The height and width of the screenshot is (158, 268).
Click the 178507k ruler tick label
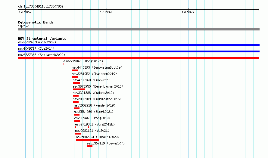click(188, 12)
